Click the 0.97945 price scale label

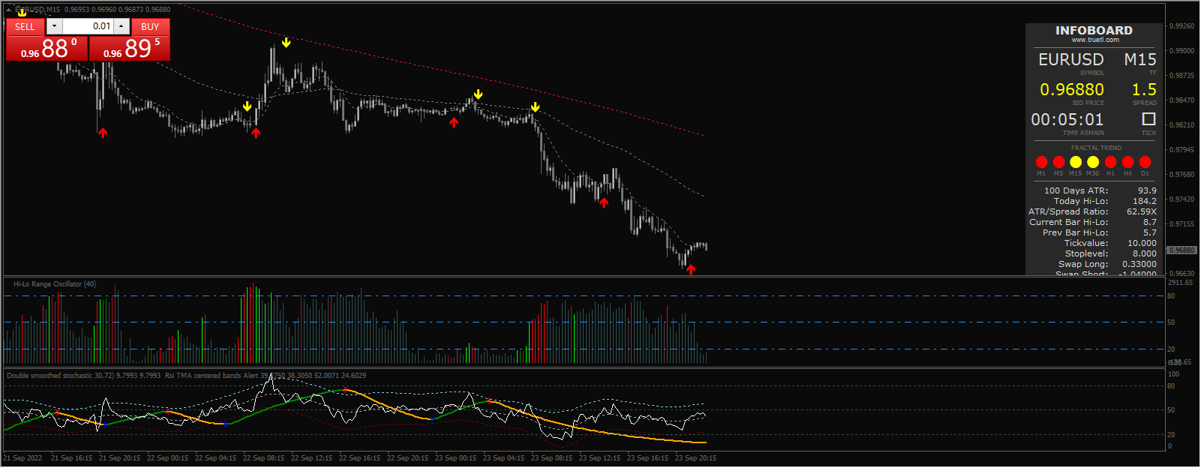1181,150
